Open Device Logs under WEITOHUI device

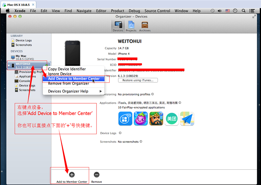(x=25, y=85)
